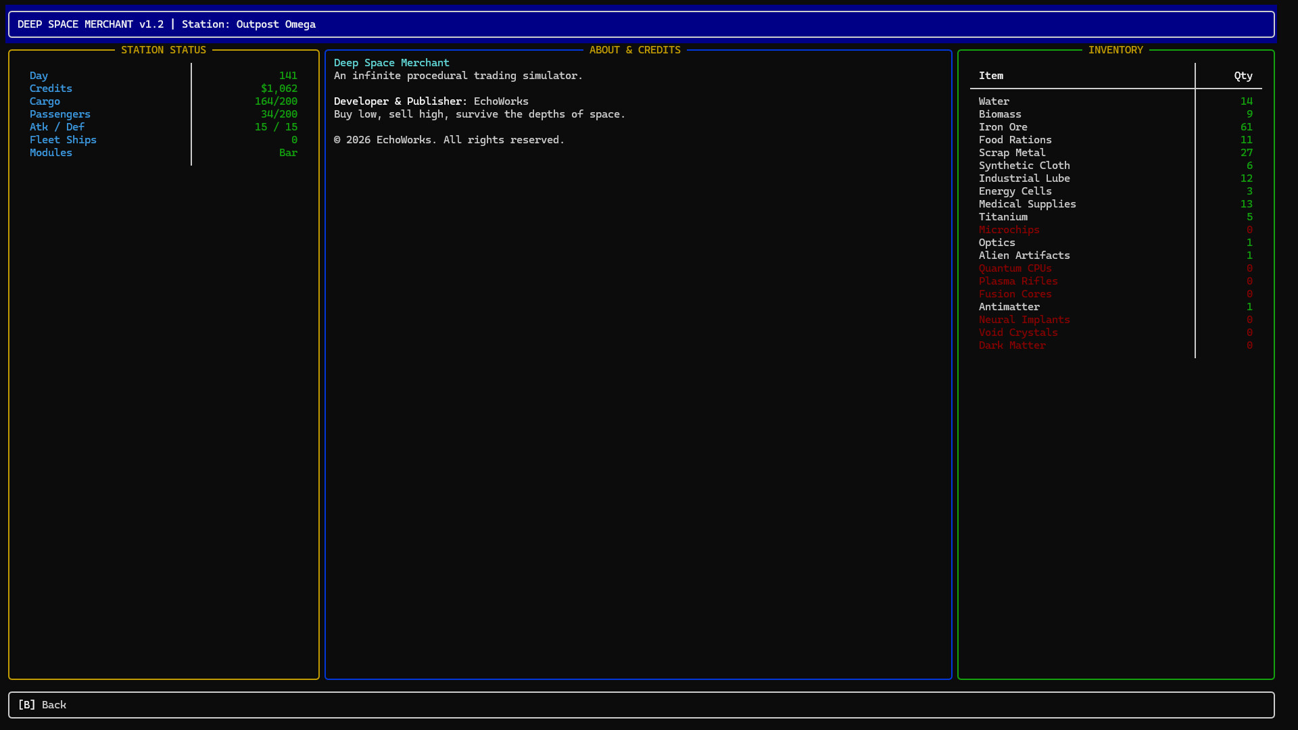Click the [B] Back button
The image size is (1298, 730).
[42, 704]
